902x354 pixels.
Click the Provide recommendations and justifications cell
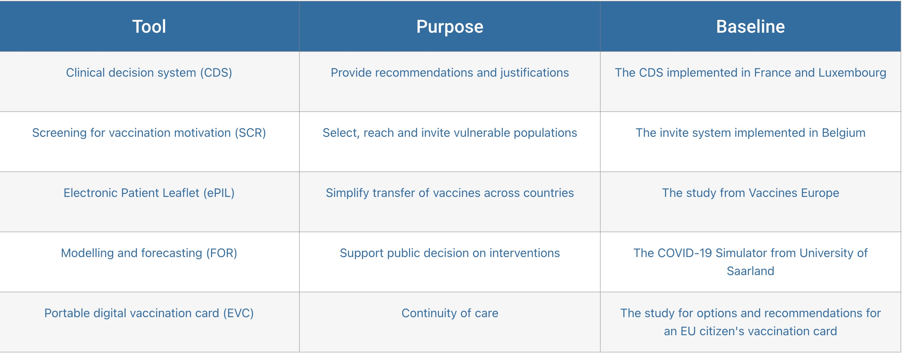[450, 82]
